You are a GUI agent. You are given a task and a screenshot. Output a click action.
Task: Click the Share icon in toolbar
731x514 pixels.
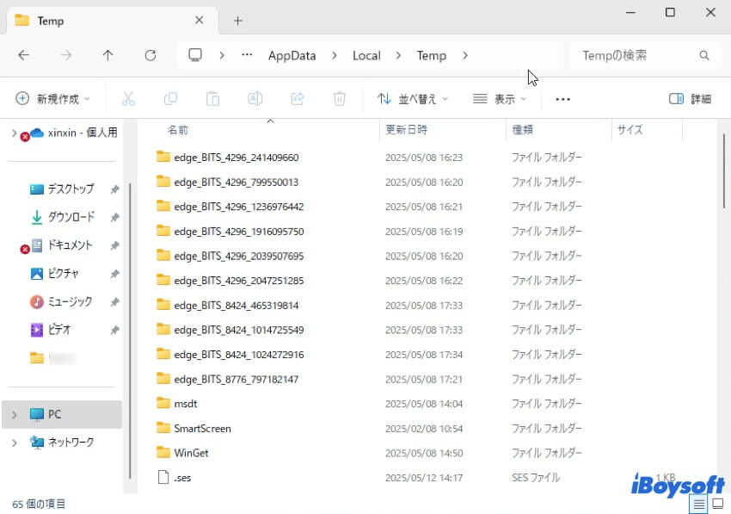tap(298, 99)
